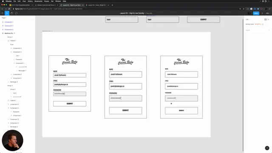Open the zoom level dropdown
The height and width of the screenshot is (153, 272).
tap(268, 13)
